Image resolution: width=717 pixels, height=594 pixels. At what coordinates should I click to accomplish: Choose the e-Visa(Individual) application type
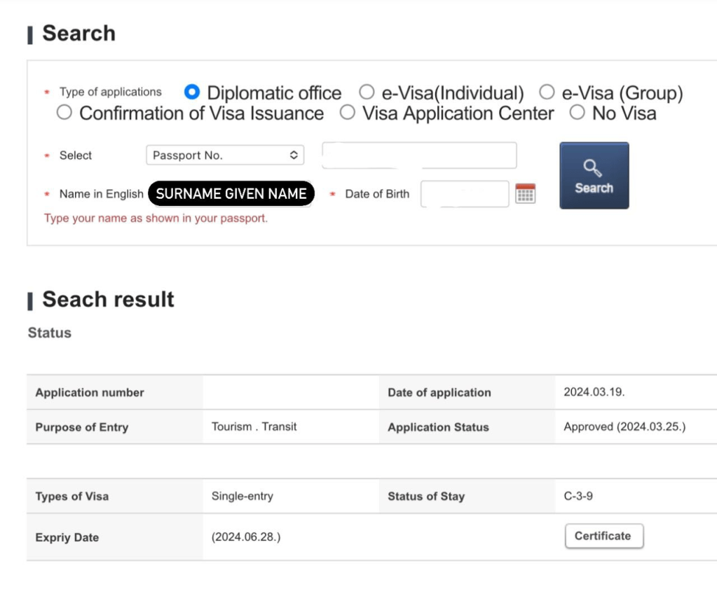pos(367,92)
